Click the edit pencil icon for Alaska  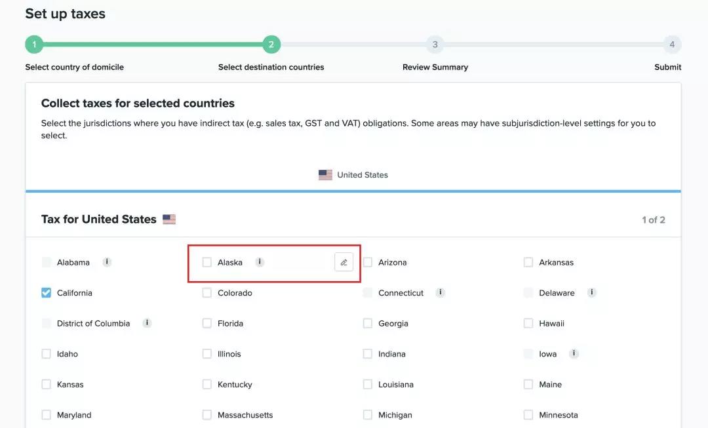coord(344,262)
